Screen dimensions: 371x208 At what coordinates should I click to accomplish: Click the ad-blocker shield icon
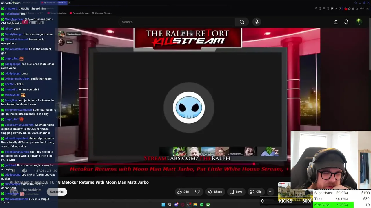pyautogui.click(x=332, y=8)
